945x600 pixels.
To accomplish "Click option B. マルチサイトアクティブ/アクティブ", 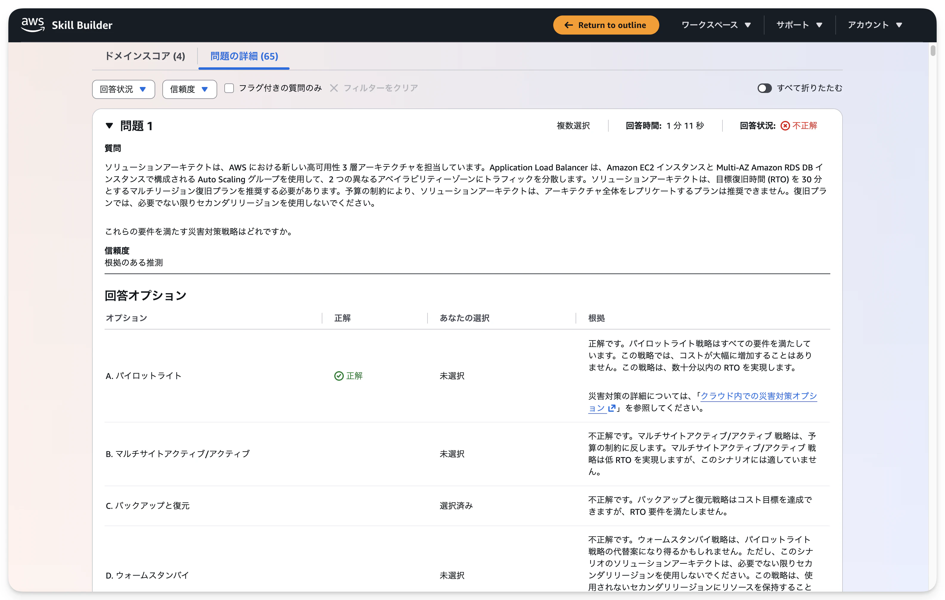I will 178,454.
